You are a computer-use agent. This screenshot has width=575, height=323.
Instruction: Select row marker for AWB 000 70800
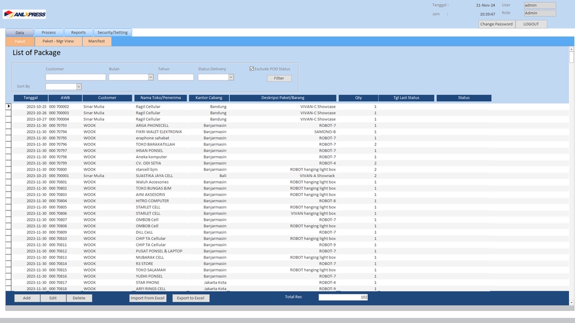[8, 169]
